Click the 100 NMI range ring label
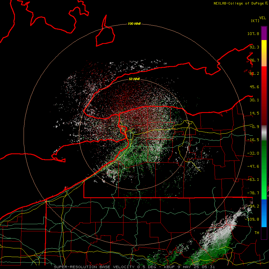 point(134,24)
